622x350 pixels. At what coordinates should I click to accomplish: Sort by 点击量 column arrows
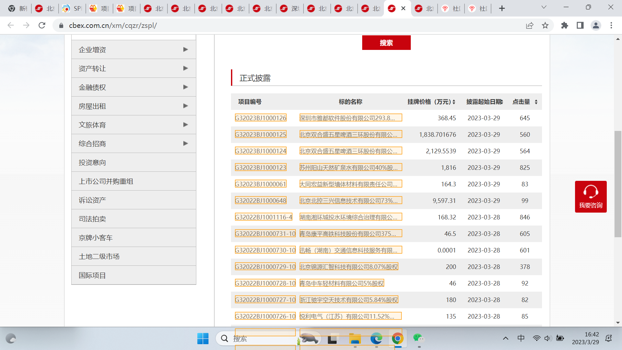click(x=536, y=102)
